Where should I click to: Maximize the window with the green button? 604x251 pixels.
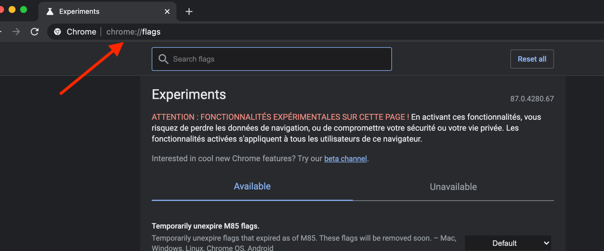24,10
